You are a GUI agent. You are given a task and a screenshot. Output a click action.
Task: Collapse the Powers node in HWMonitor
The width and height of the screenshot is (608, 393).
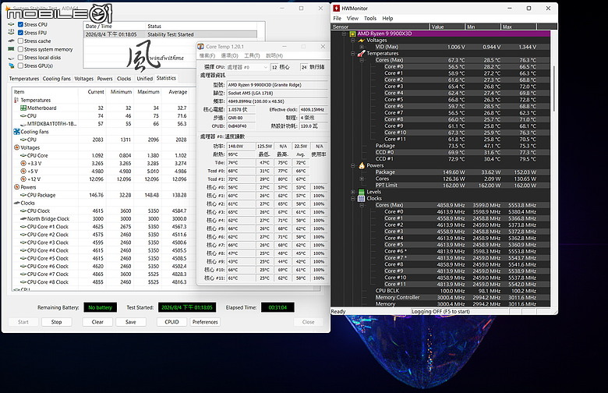353,165
